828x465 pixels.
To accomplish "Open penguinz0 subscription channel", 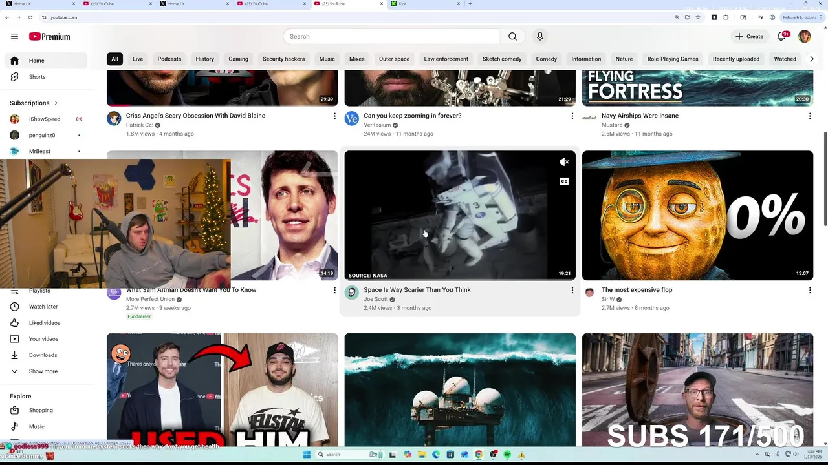I will (45, 136).
